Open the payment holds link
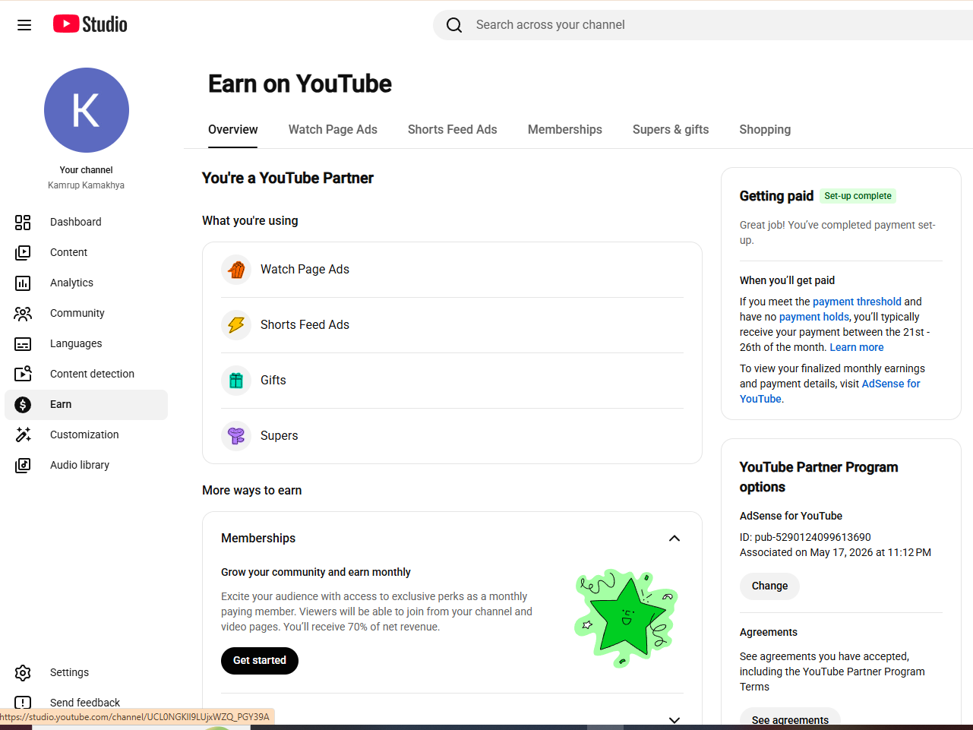This screenshot has width=973, height=730. click(x=814, y=317)
